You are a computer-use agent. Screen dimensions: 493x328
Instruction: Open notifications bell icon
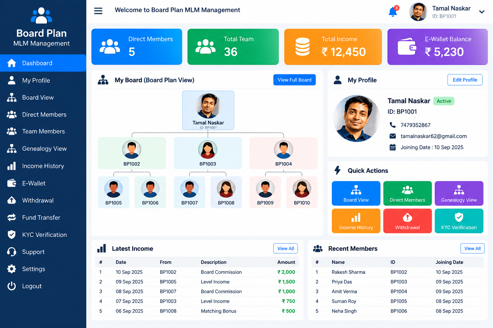pyautogui.click(x=393, y=12)
